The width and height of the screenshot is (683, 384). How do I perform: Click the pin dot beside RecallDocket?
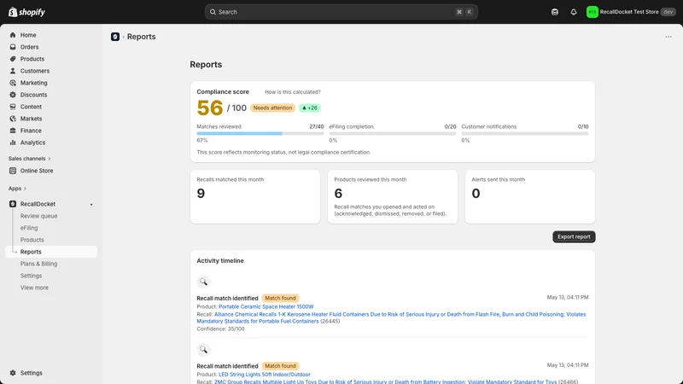[91, 204]
